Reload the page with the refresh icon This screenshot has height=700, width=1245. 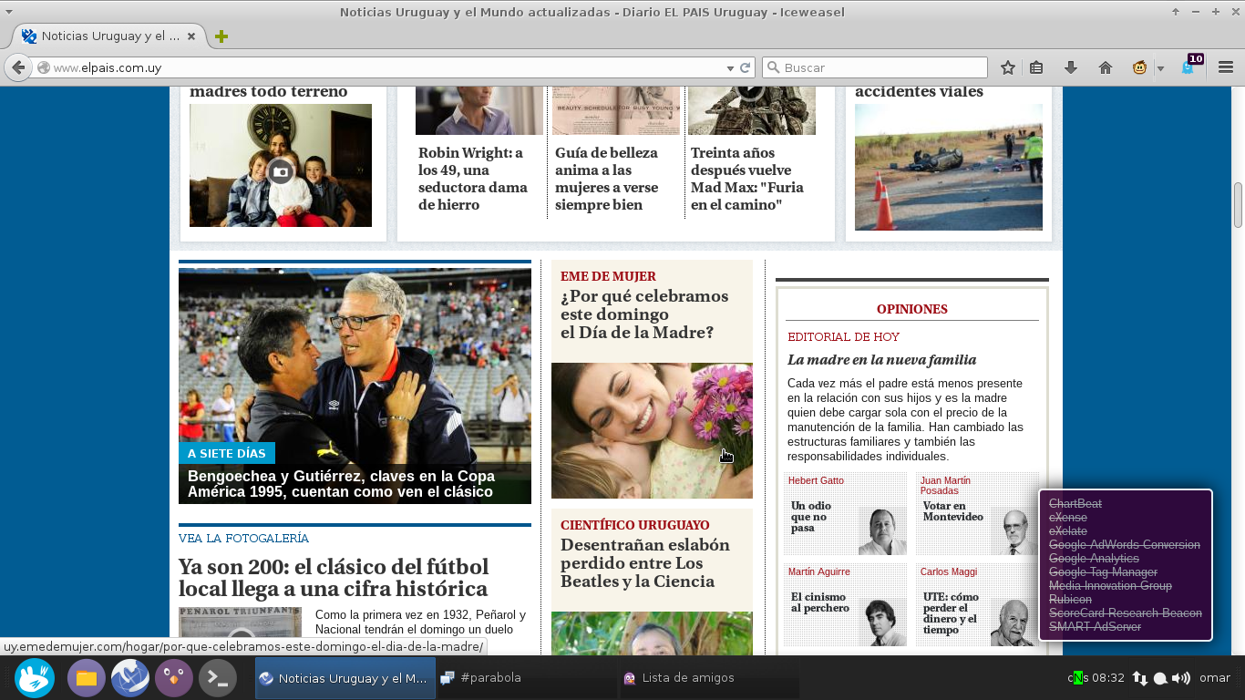coord(746,67)
